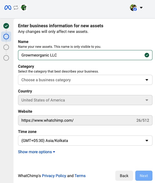
Task: Click the green validation check in Name field
Action: (147, 55)
